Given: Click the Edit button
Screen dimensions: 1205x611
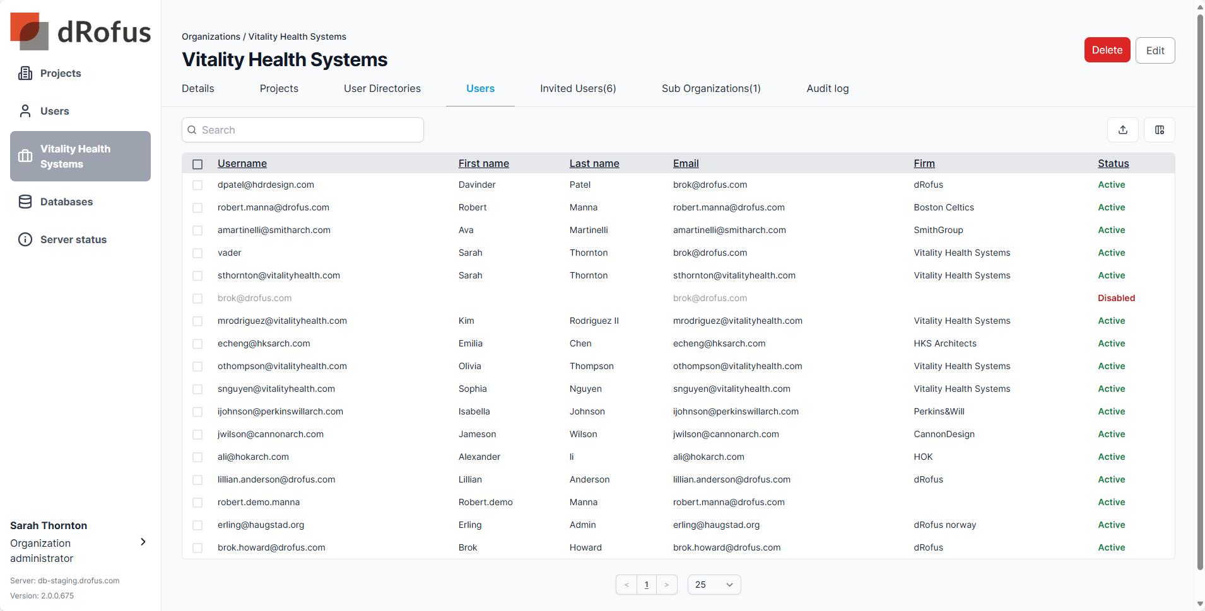Looking at the screenshot, I should pos(1155,50).
